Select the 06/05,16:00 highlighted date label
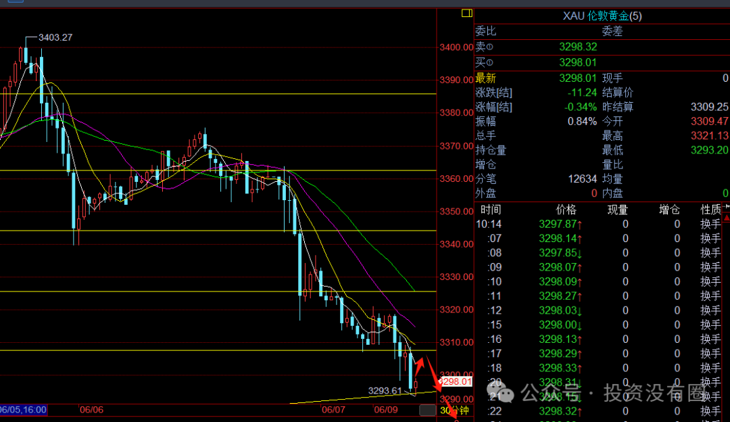Screen dimensions: 730x422 (x=23, y=410)
